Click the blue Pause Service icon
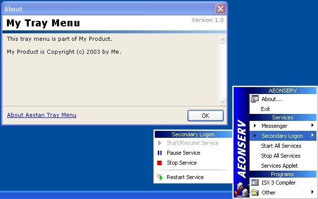 (x=160, y=153)
